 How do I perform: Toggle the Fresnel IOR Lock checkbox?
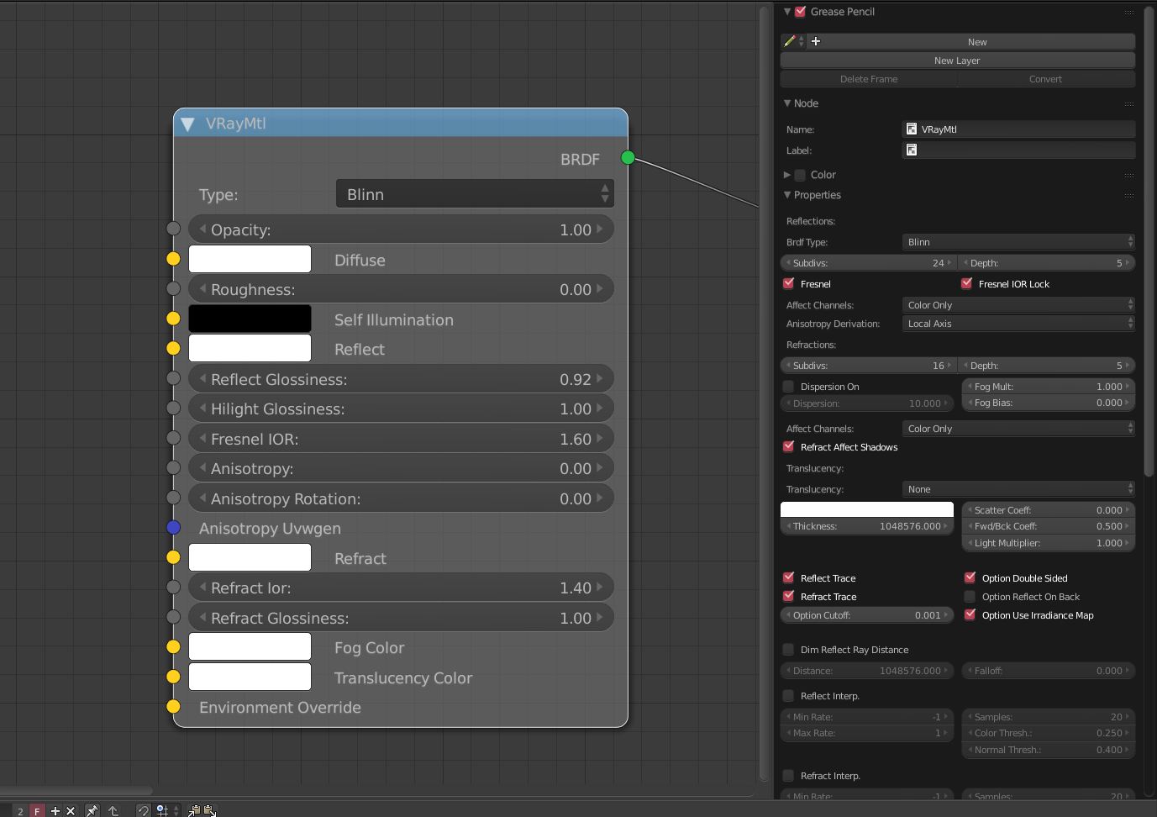tap(966, 283)
